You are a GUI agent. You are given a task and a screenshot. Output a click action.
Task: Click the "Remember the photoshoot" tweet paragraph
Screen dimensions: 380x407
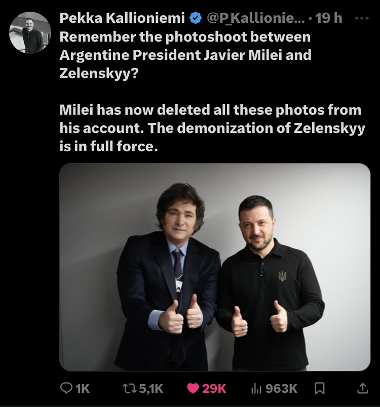(x=185, y=55)
